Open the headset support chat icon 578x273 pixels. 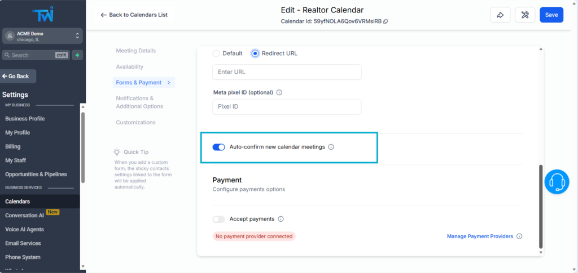[x=558, y=182]
